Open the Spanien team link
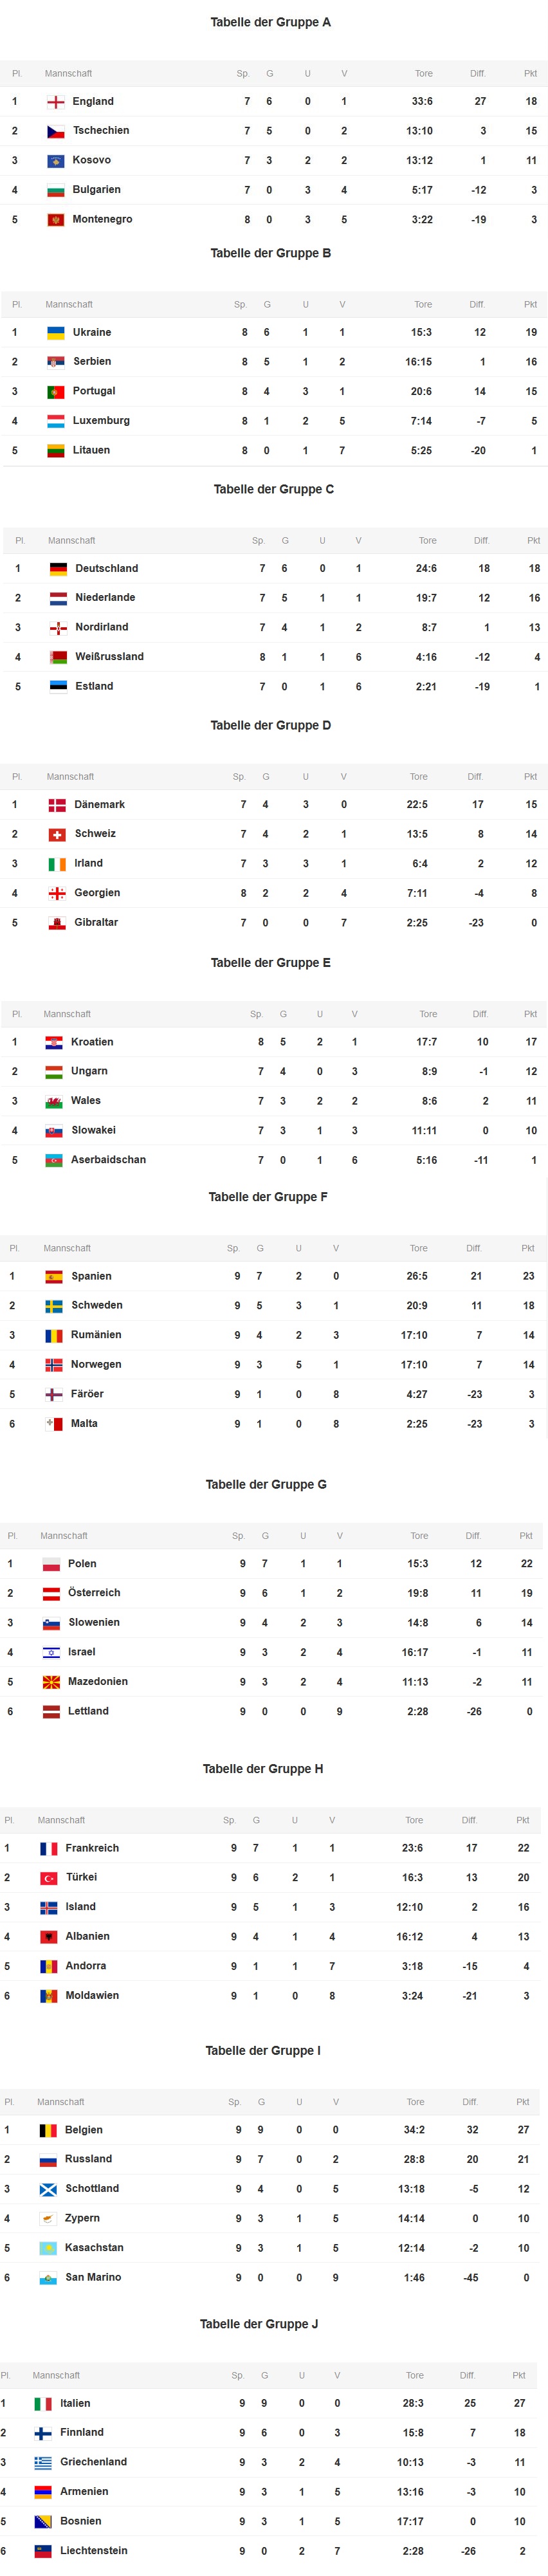The width and height of the screenshot is (548, 2576). (x=91, y=1276)
